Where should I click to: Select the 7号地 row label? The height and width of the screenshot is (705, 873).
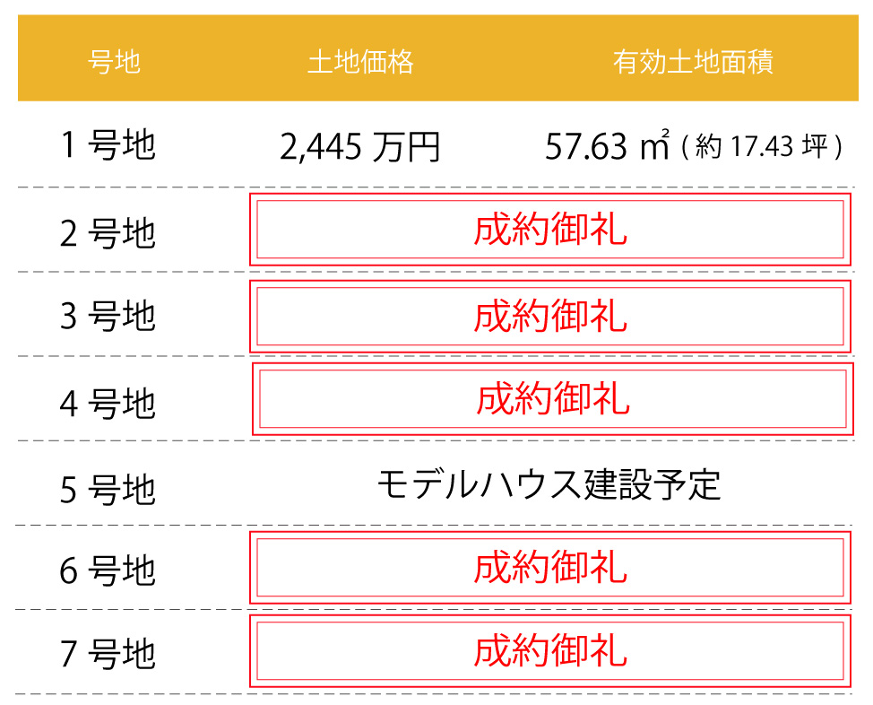(x=108, y=654)
